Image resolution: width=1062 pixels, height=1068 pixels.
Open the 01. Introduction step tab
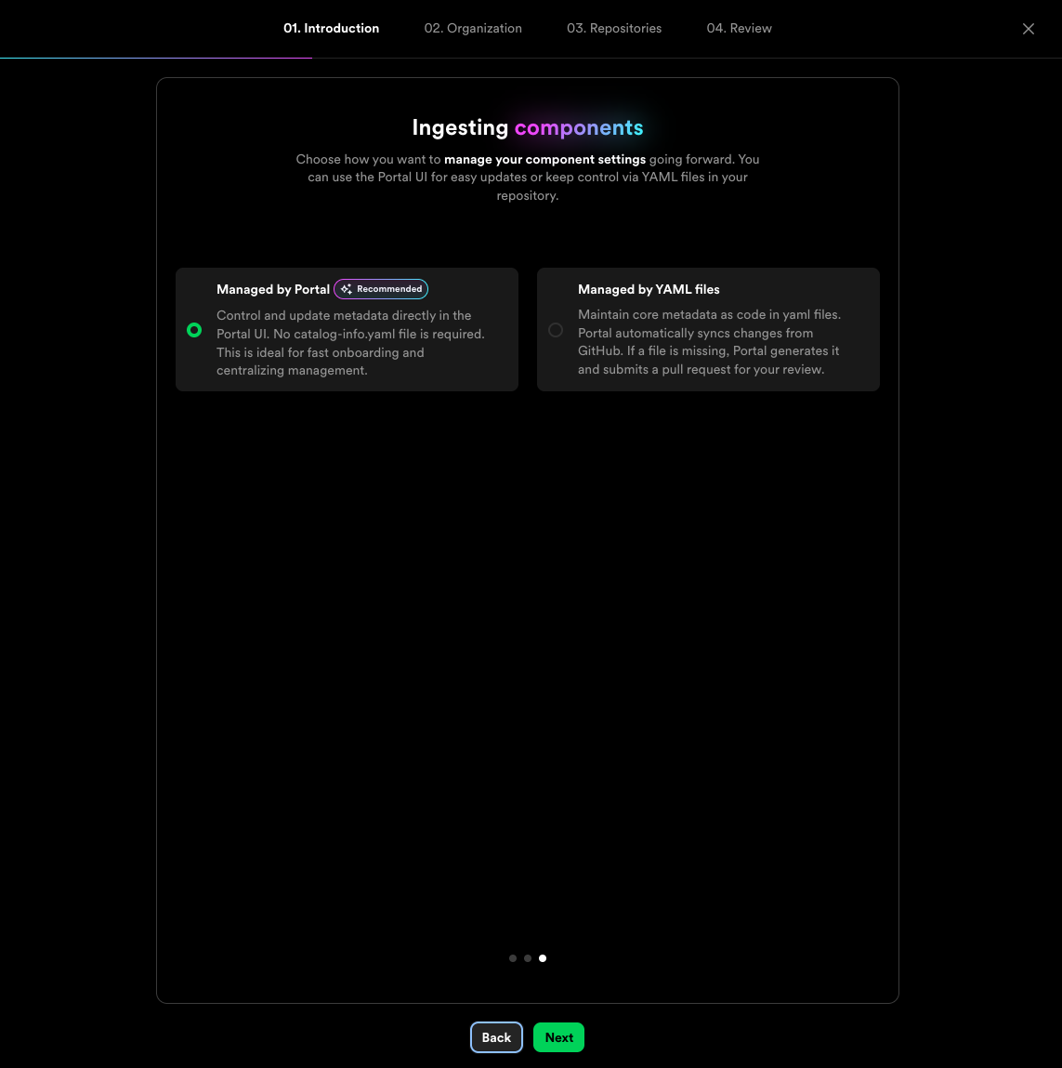click(332, 29)
